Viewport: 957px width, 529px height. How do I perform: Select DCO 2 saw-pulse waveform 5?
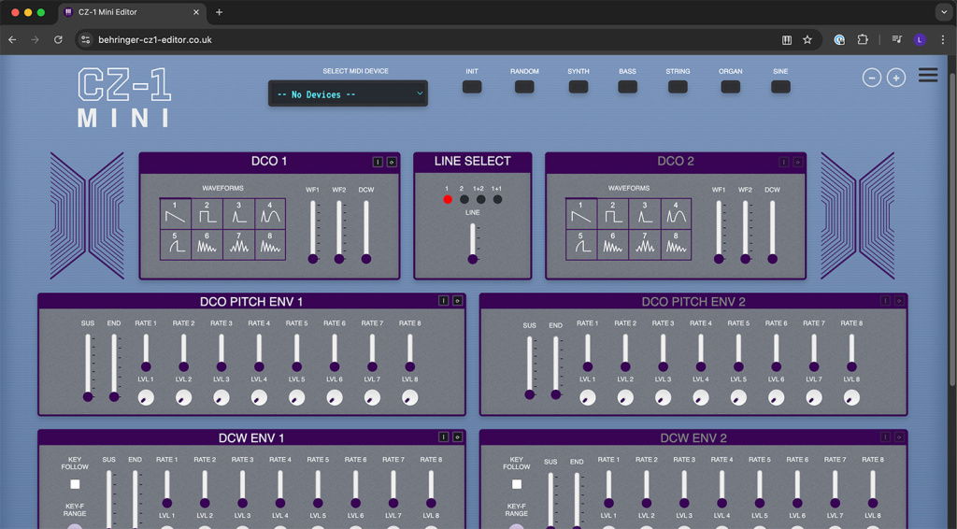pos(581,245)
